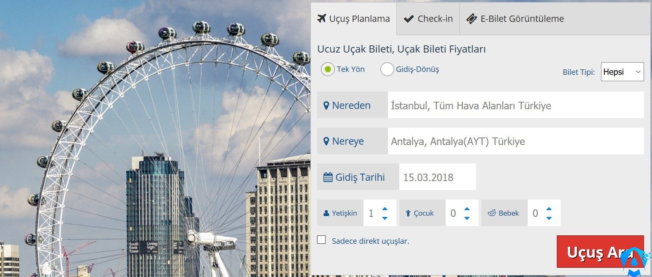Image resolution: width=652 pixels, height=277 pixels.
Task: Increase the Yetişkin count with up arrow
Action: coord(385,208)
